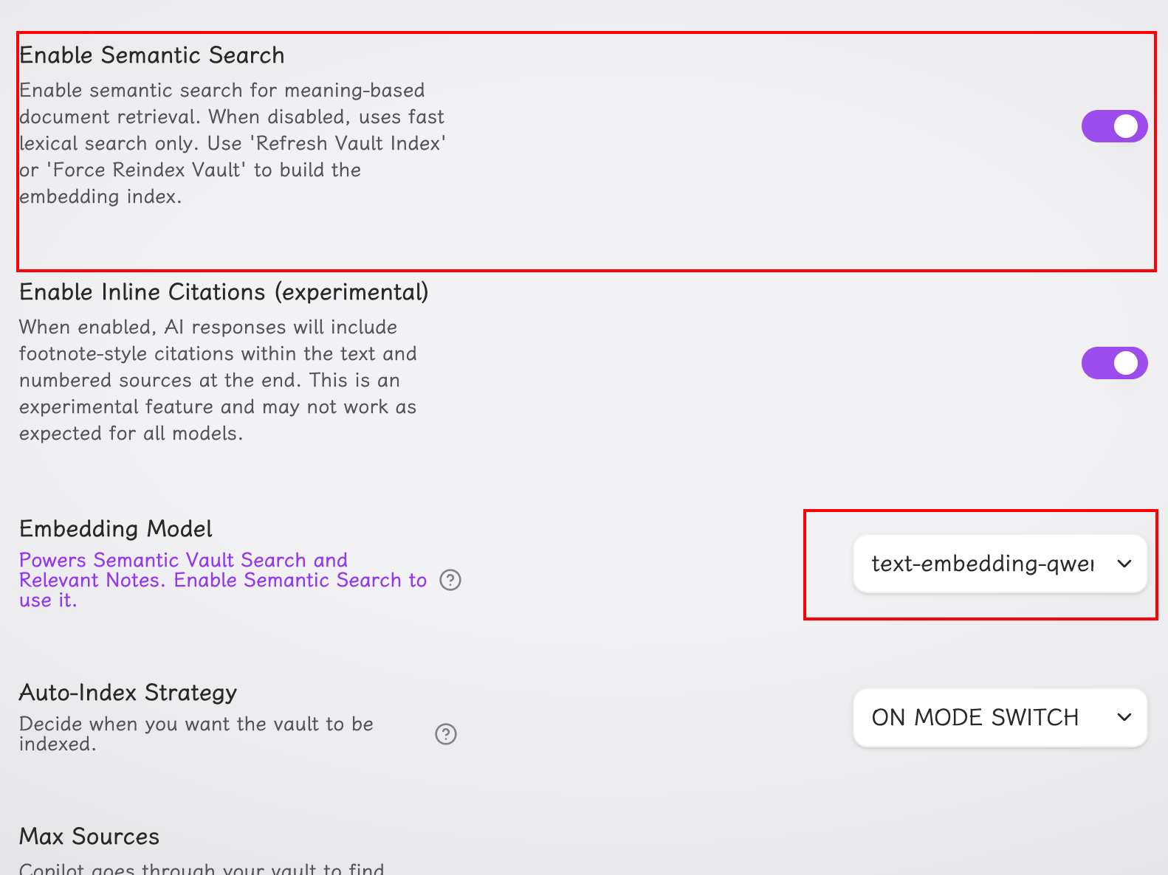Image resolution: width=1168 pixels, height=875 pixels.
Task: Click the purple "Powers Semantic Vault Search" text
Action: click(x=183, y=561)
